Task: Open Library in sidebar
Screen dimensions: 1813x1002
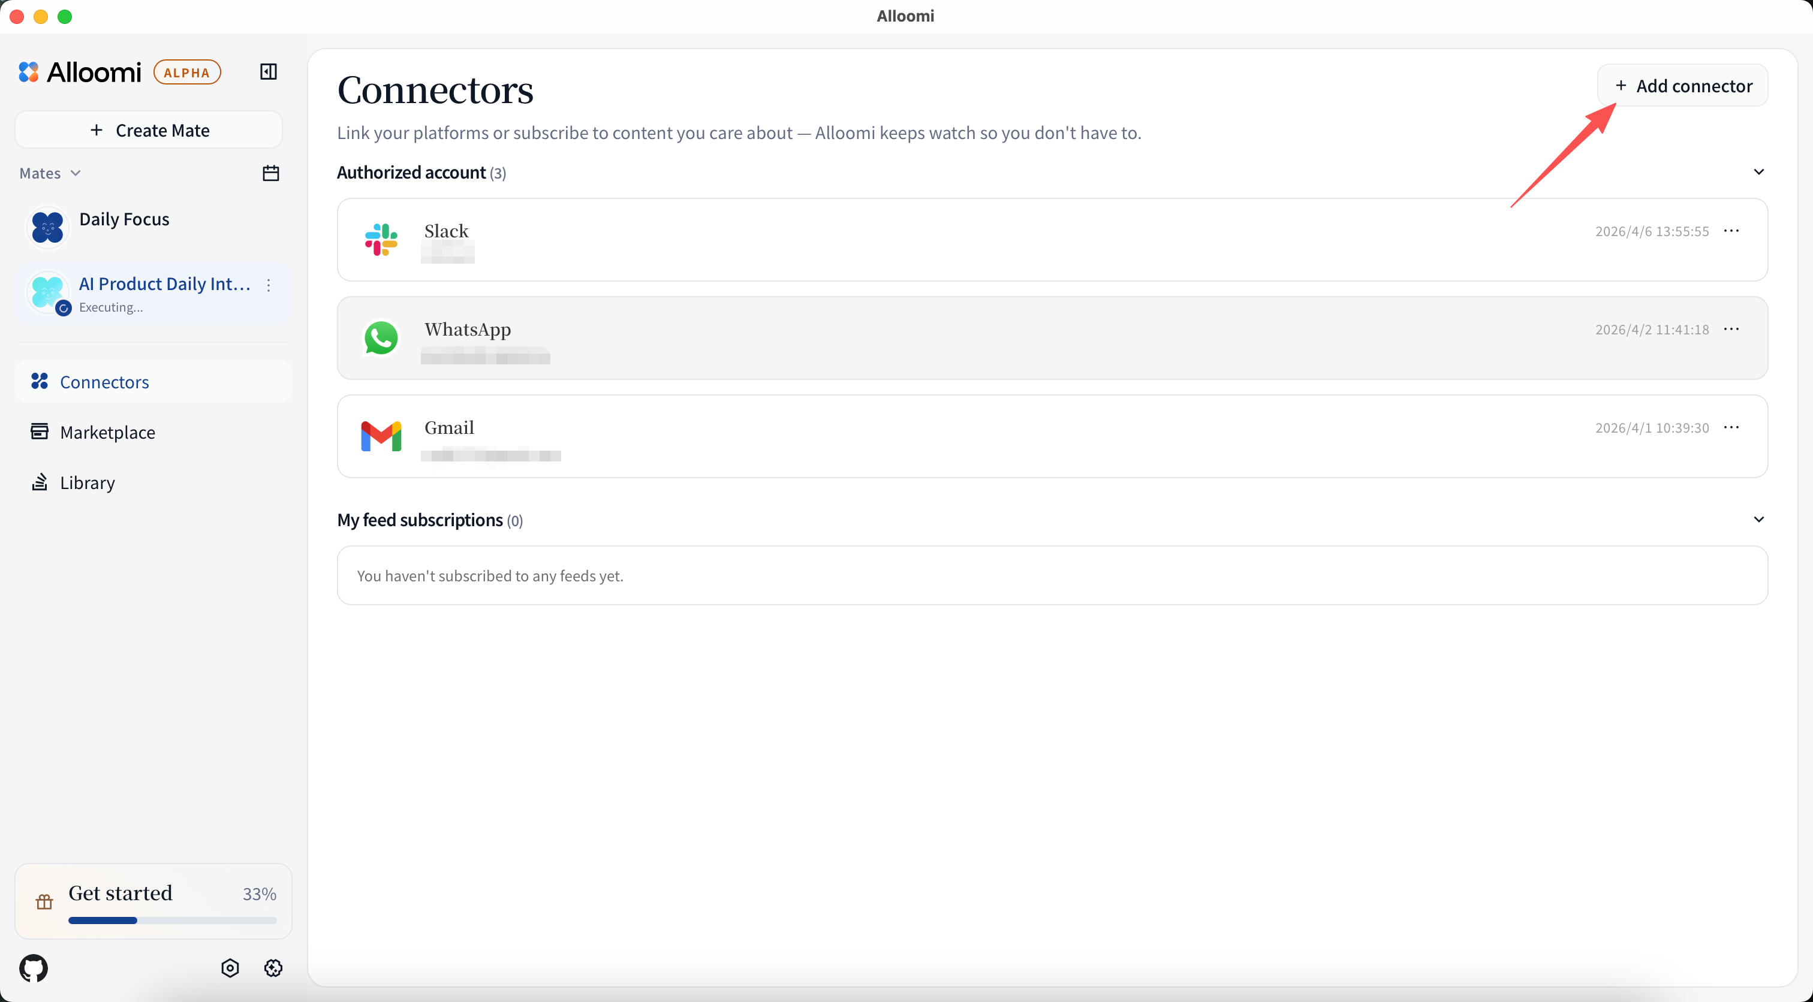Action: coord(88,482)
